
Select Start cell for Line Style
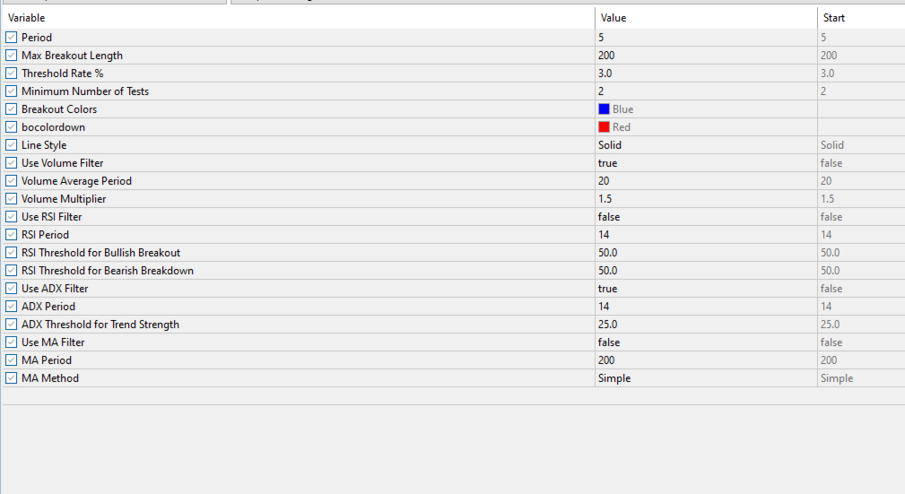coord(861,145)
